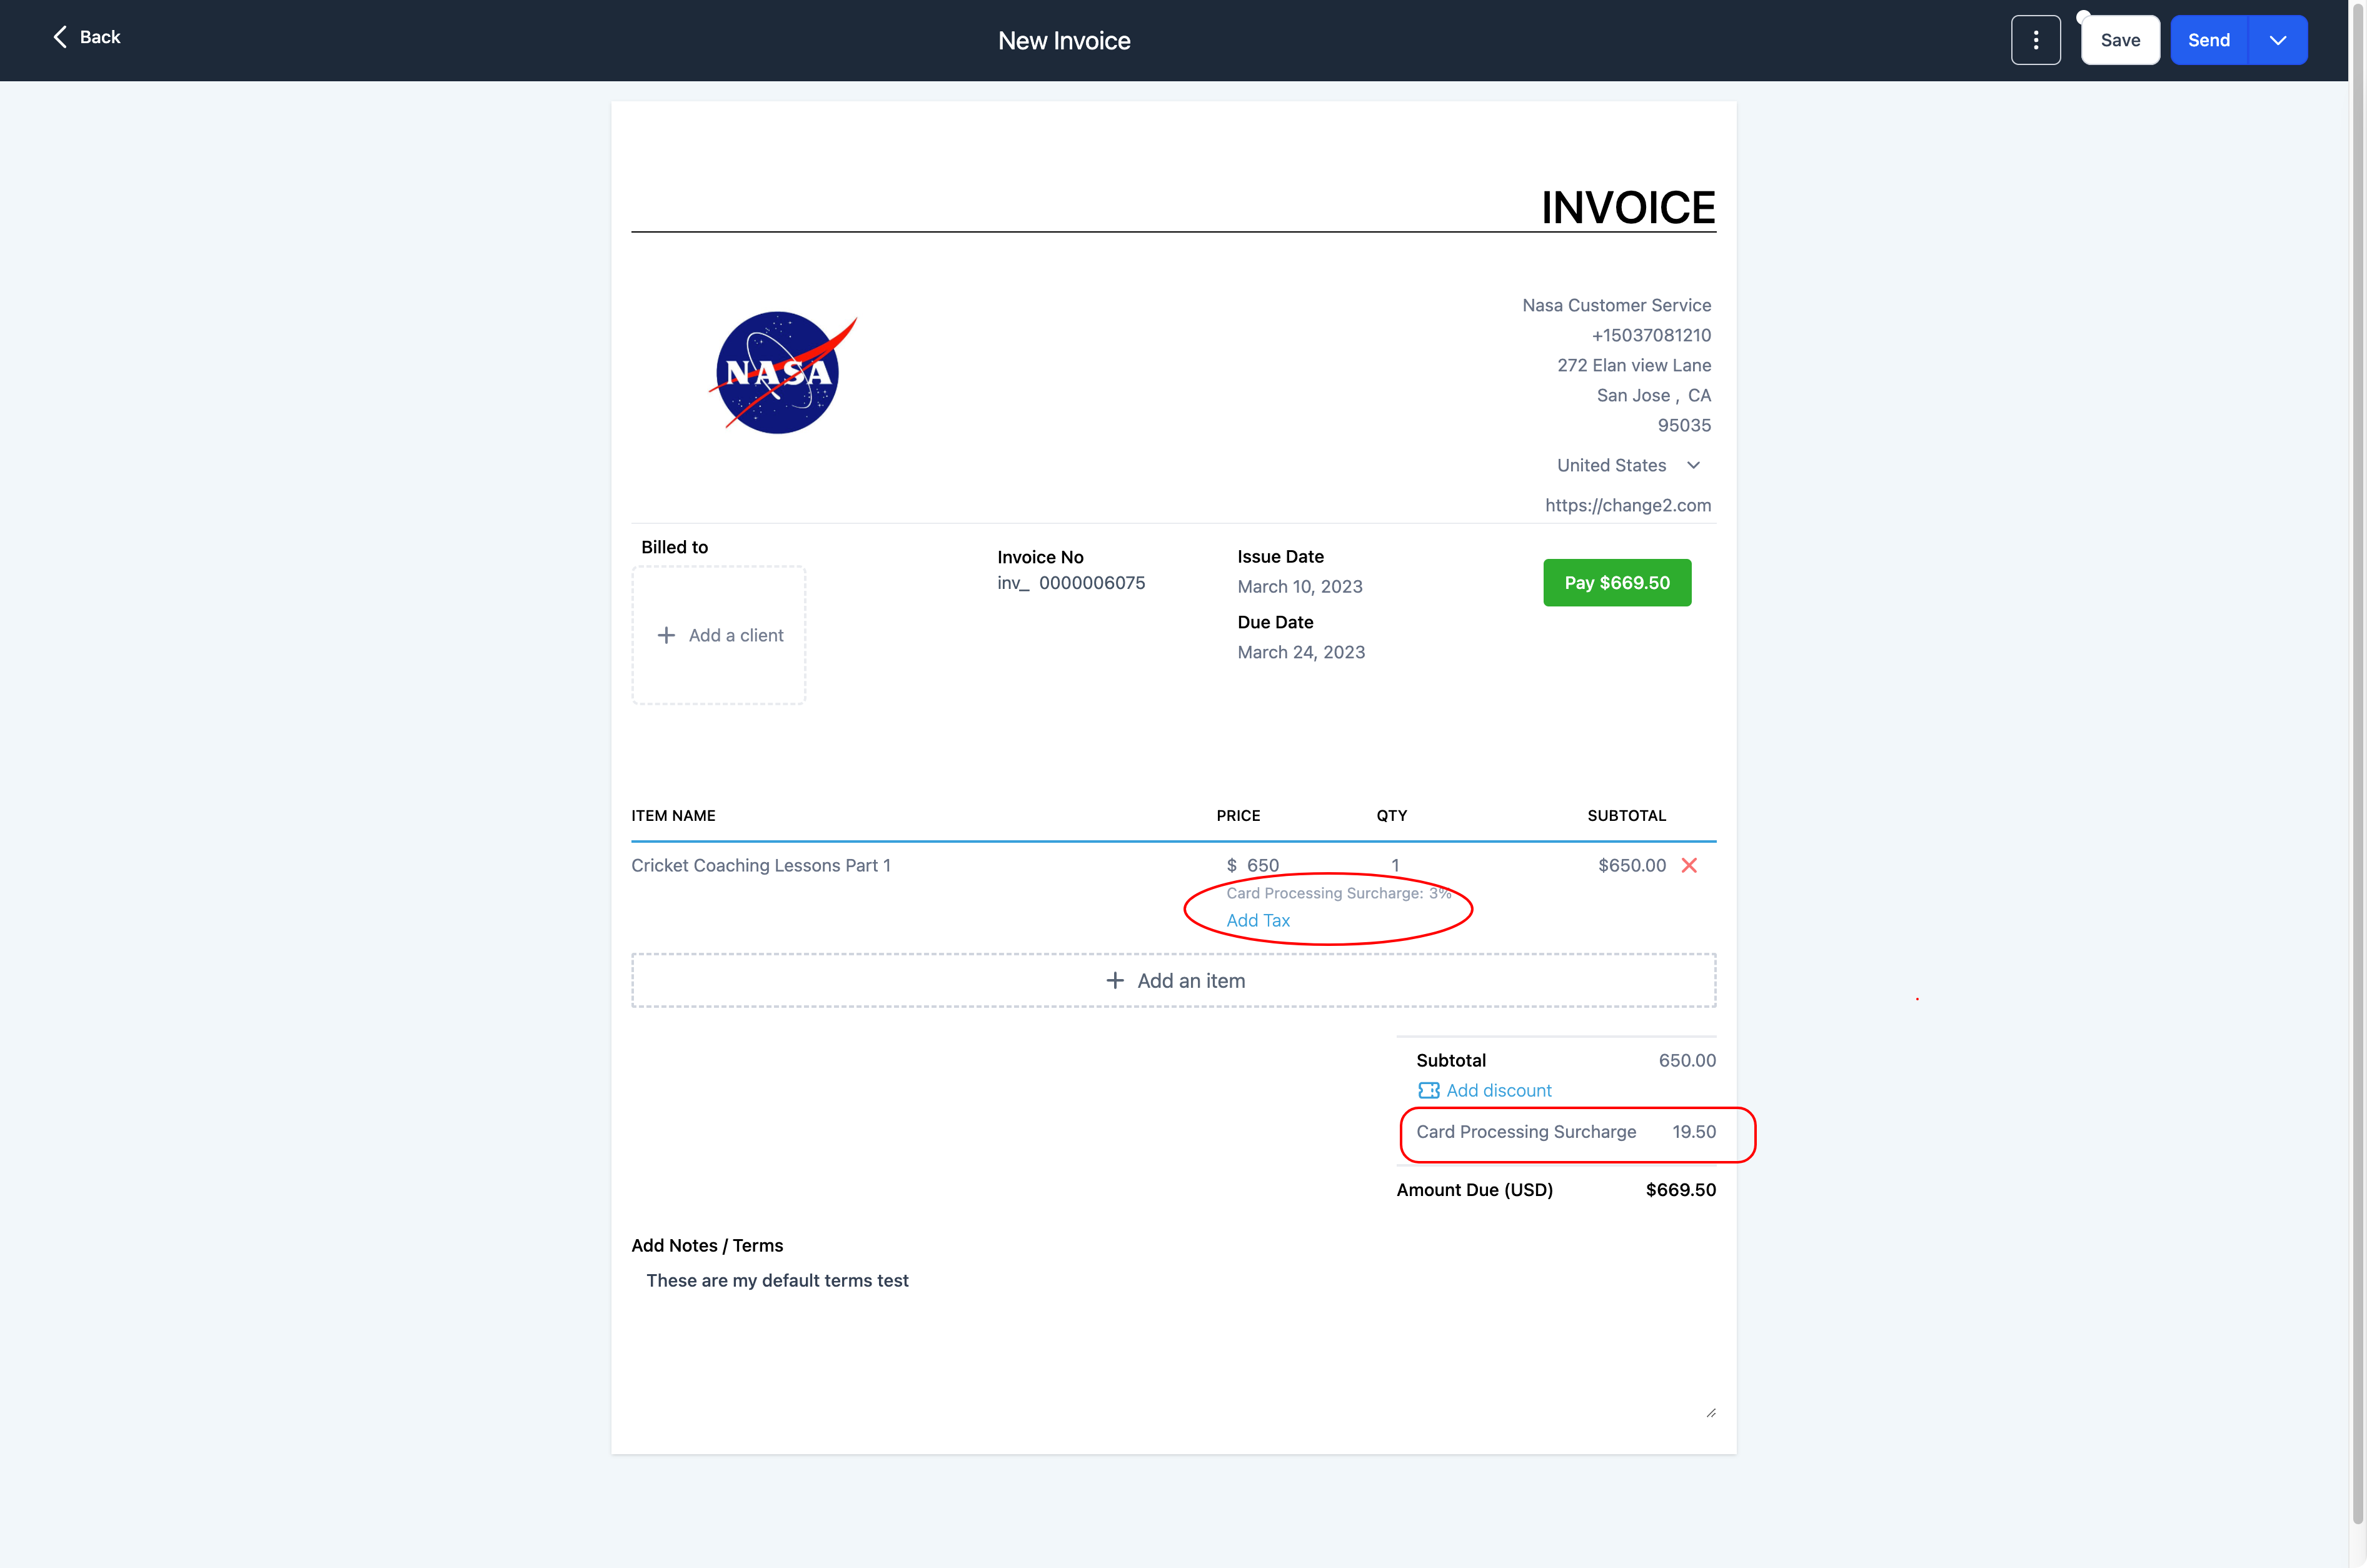
Task: Click the green Pay $669.50 button
Action: pyautogui.click(x=1616, y=582)
